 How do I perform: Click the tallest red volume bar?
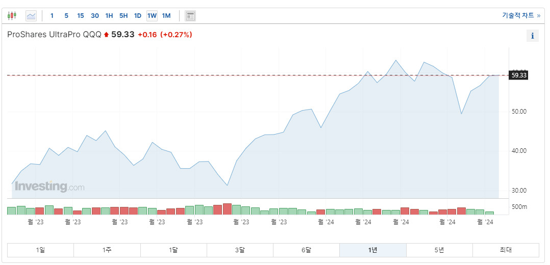[227, 209]
